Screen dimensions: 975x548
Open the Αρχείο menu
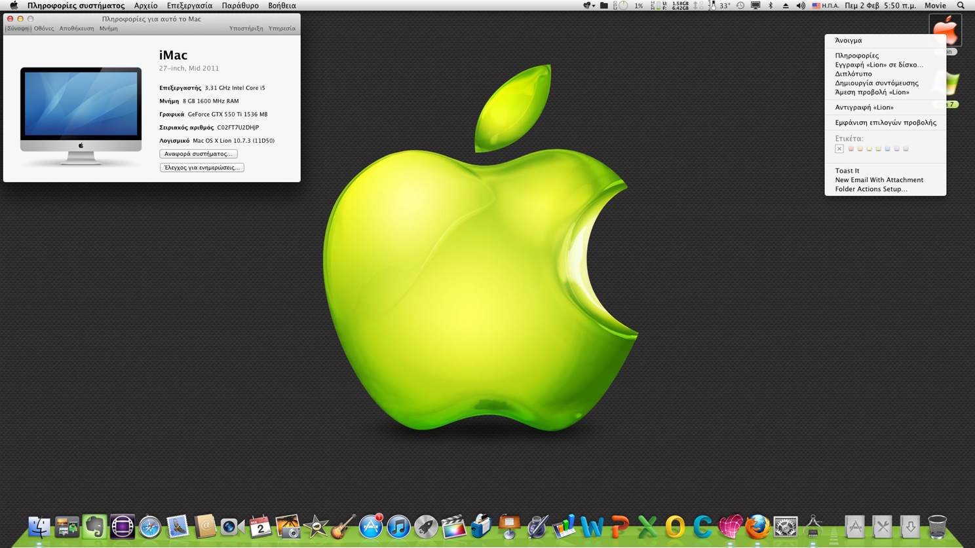click(145, 5)
